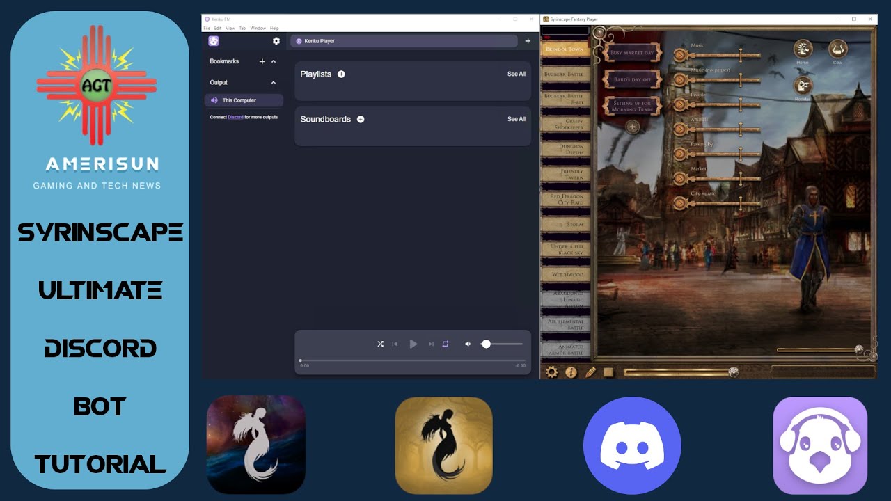This screenshot has width=891, height=501.
Task: Start the Music (no pauses) play button
Action: (680, 79)
